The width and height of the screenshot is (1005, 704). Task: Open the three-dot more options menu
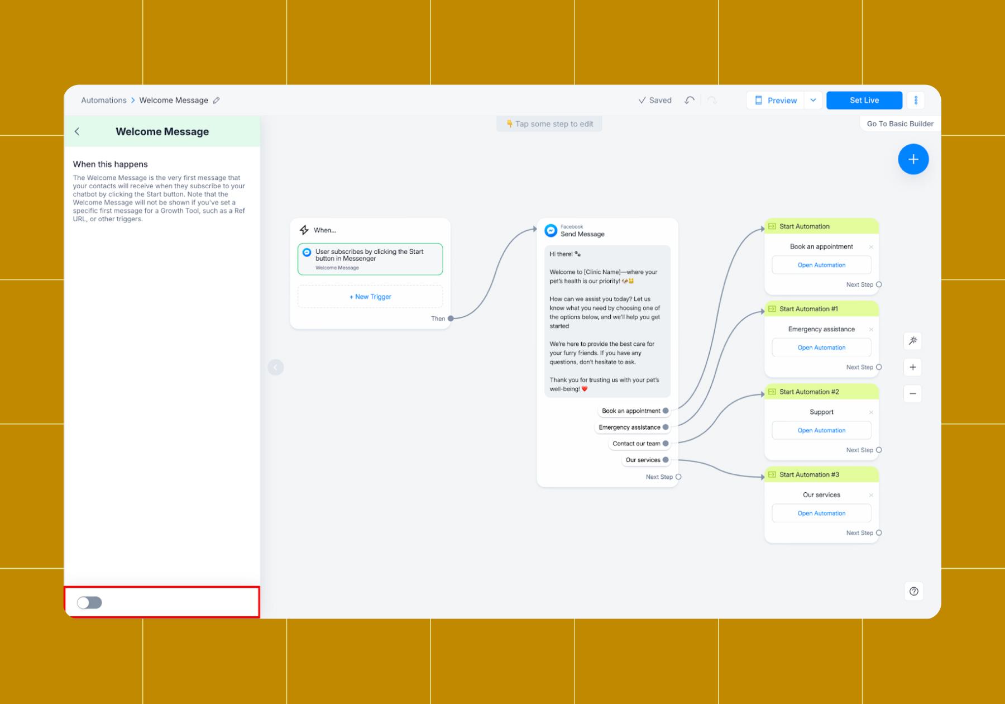pyautogui.click(x=916, y=101)
